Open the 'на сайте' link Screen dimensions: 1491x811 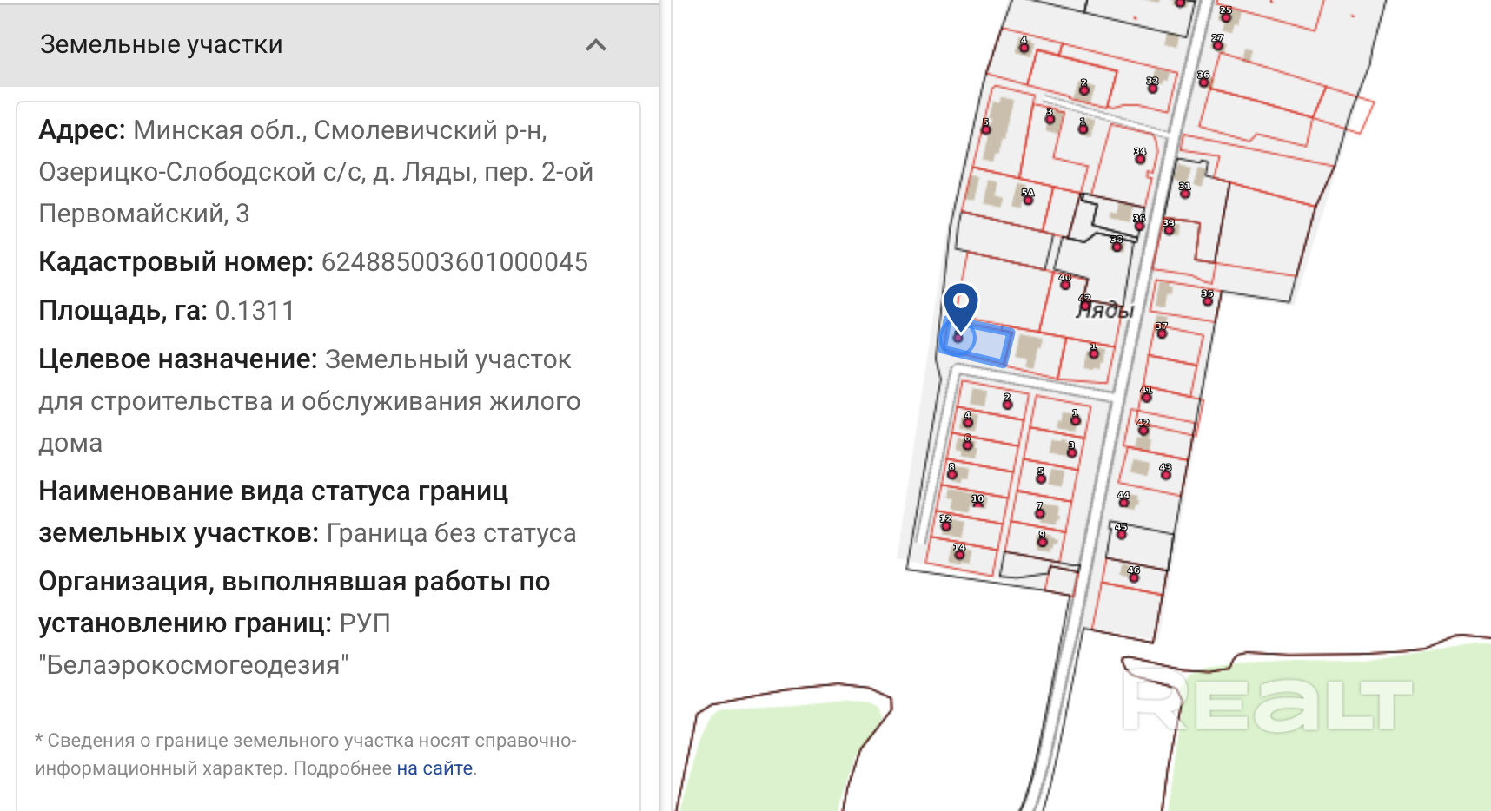(x=434, y=768)
